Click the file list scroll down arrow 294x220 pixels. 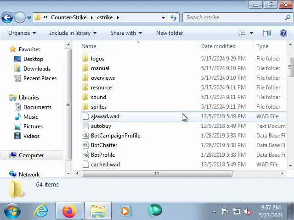(290, 166)
